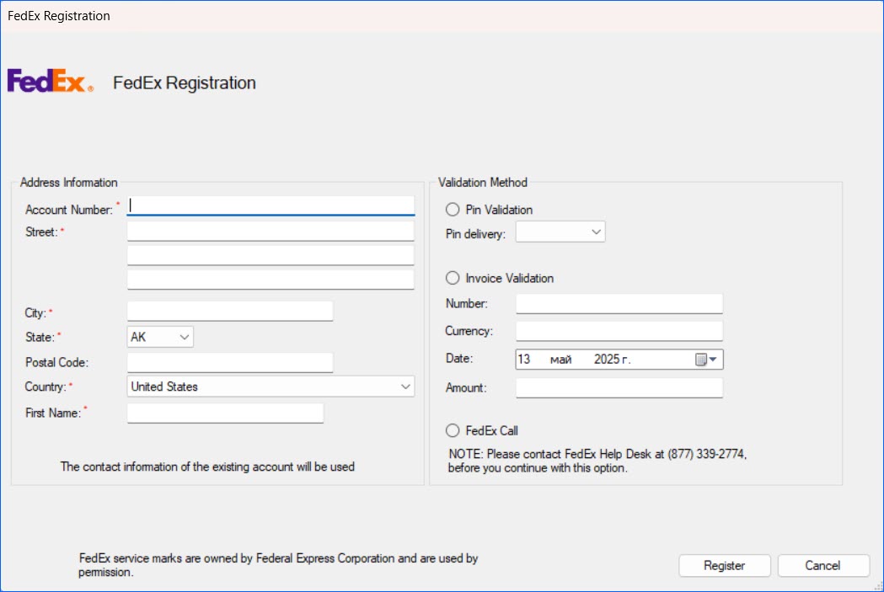Click into the City field
Screen dimensions: 884x592
[x=230, y=311]
